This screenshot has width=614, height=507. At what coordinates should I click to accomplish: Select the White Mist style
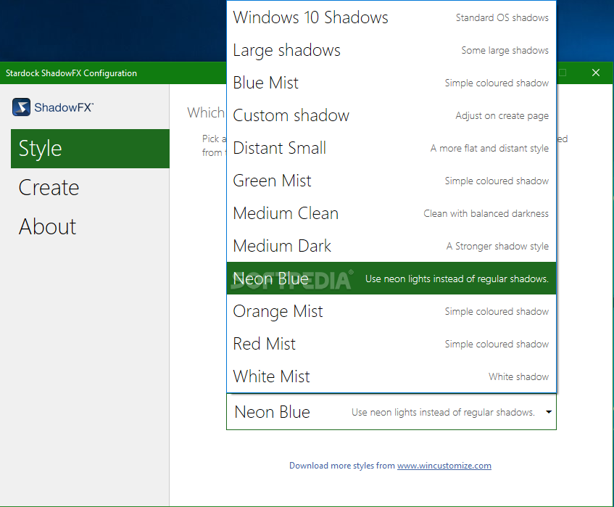pos(391,376)
